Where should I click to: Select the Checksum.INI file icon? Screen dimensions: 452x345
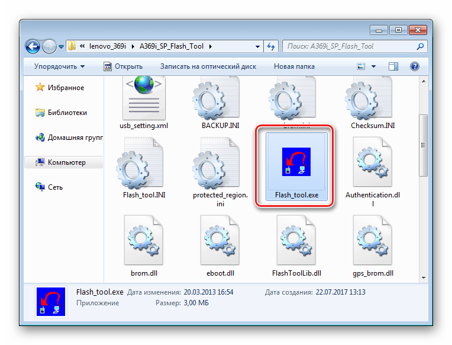(x=368, y=98)
